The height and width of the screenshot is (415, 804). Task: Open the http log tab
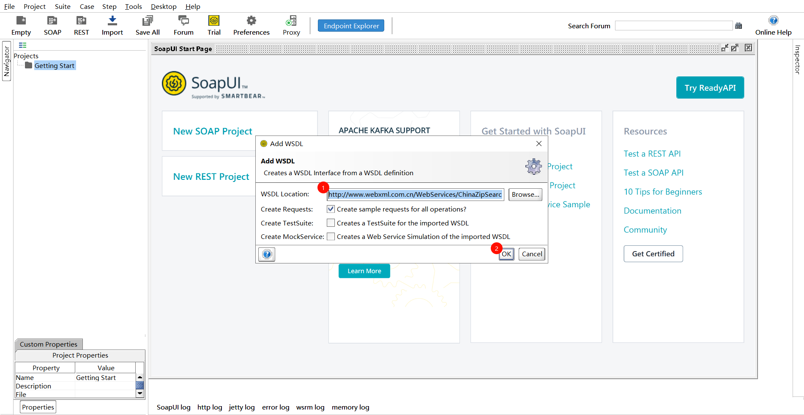(x=210, y=407)
